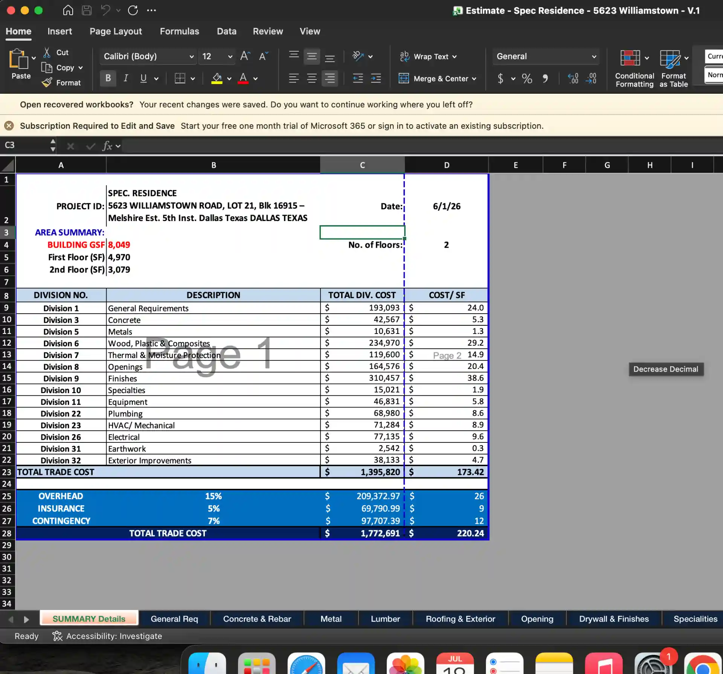Open the Calibri (Body) font dropdown

(191, 56)
